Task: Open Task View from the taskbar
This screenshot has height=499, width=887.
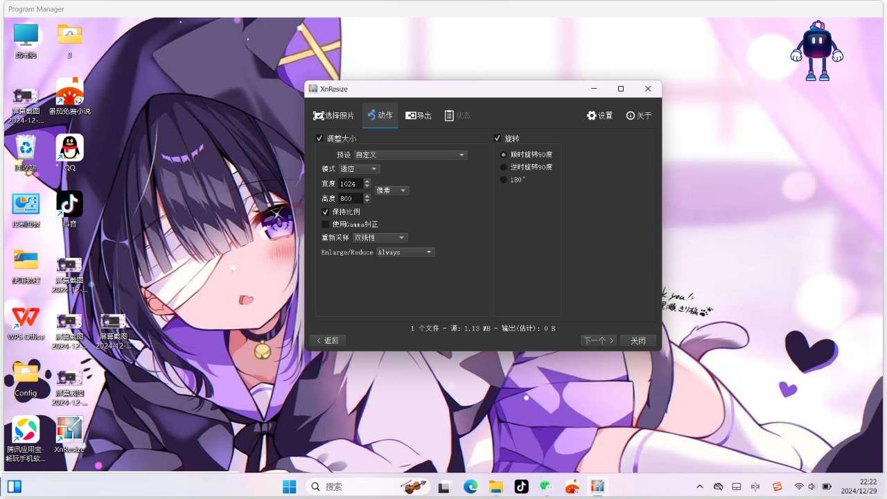Action: point(444,487)
